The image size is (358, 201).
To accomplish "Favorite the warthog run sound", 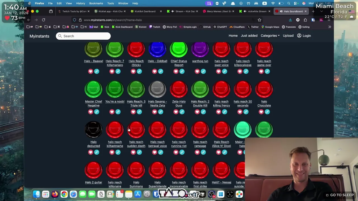I will point(197,71).
